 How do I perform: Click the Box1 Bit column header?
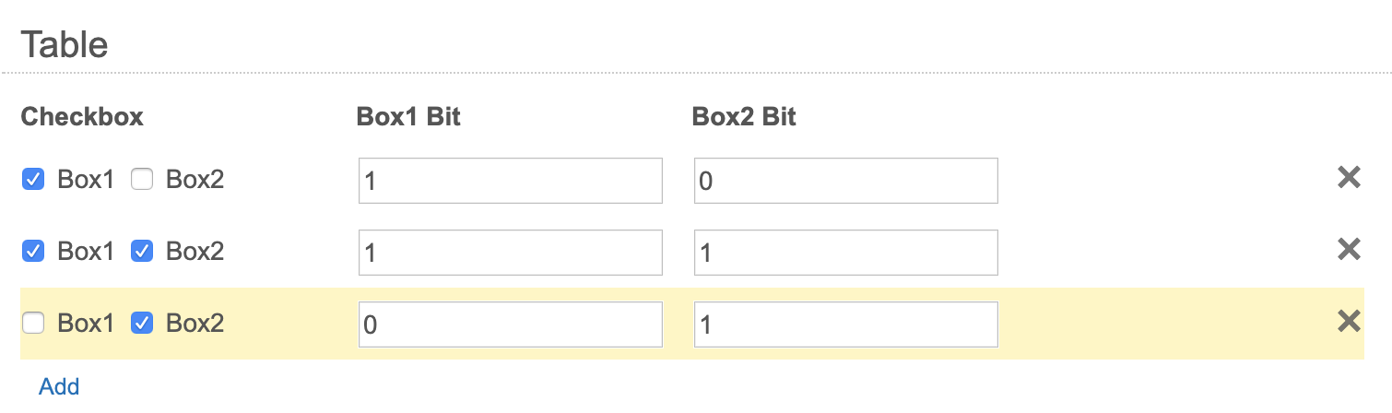(408, 117)
